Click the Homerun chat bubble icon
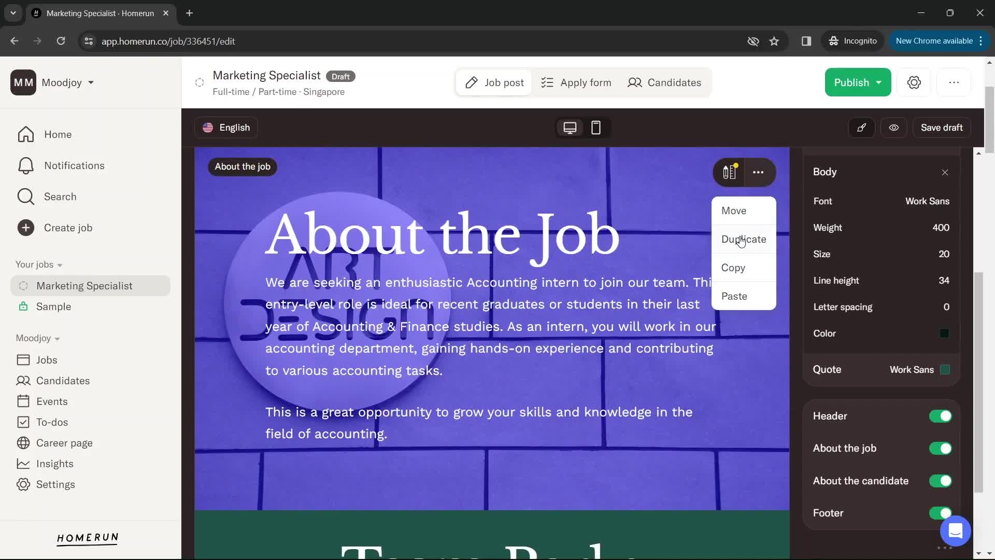The width and height of the screenshot is (995, 560). 956,529
